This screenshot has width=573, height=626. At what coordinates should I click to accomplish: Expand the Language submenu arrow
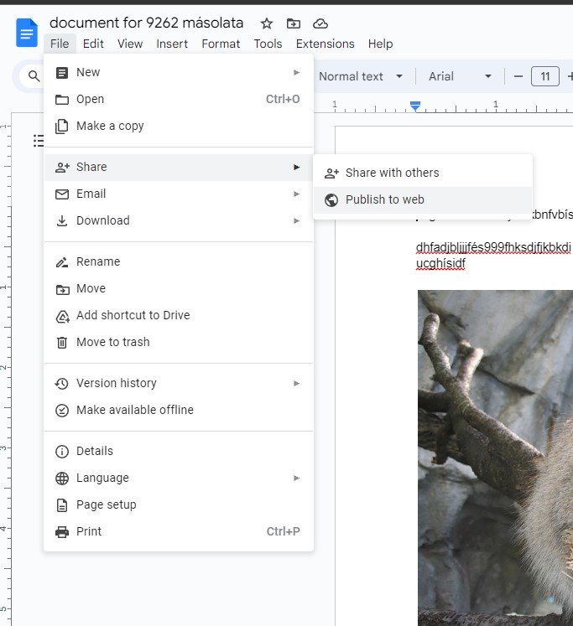tap(296, 479)
